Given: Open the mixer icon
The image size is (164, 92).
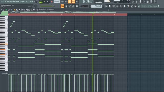Looking at the screenshot, I should (x=117, y=6).
